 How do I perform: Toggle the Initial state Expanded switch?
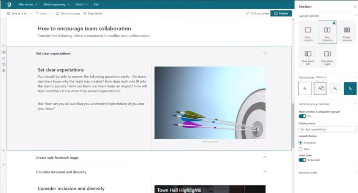tap(302, 160)
